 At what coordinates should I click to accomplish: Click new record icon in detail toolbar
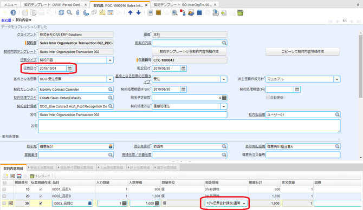coord(5,176)
